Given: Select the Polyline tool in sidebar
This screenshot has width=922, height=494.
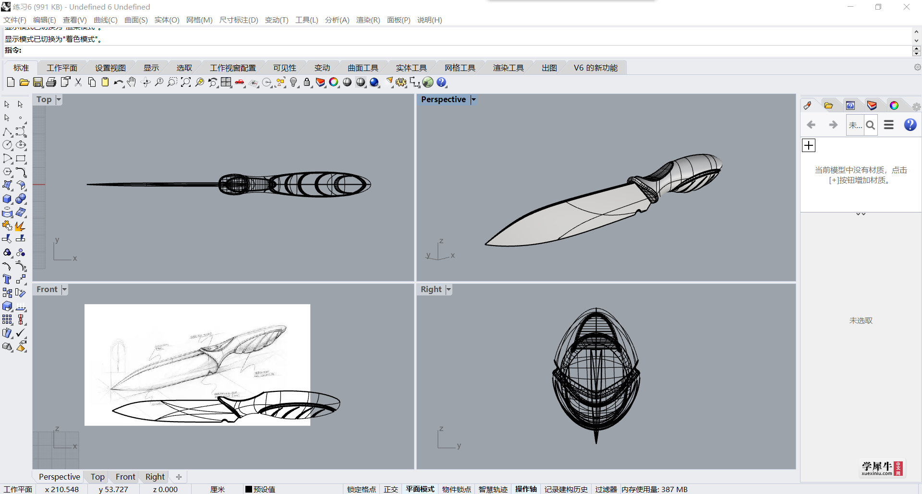Looking at the screenshot, I should point(7,131).
